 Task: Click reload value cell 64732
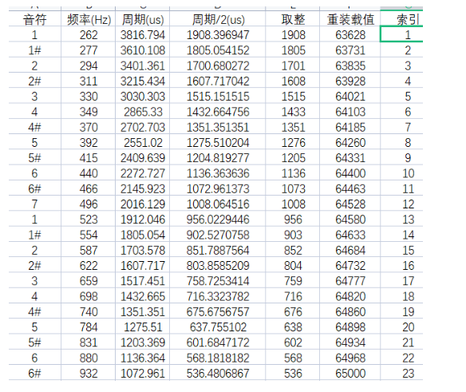pyautogui.click(x=350, y=266)
